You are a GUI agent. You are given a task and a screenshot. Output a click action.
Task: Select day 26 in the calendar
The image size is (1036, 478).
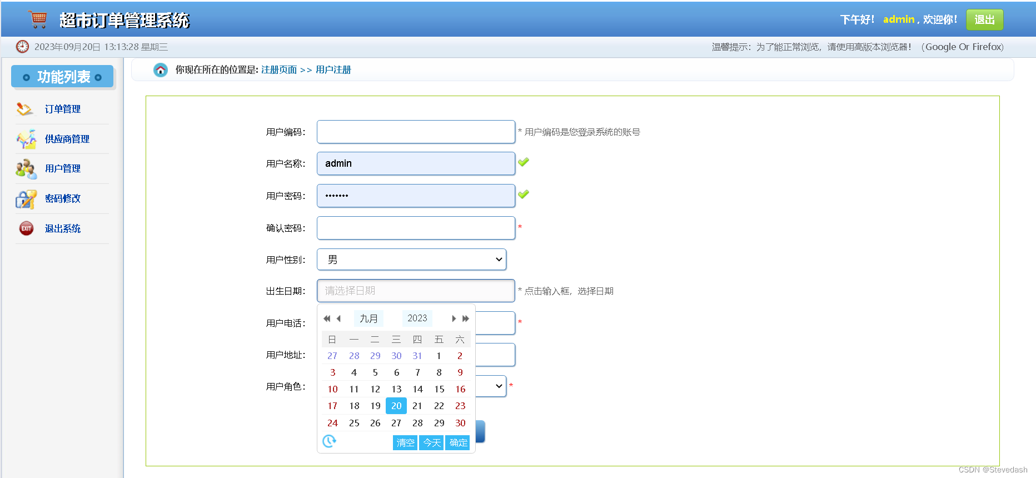click(375, 423)
